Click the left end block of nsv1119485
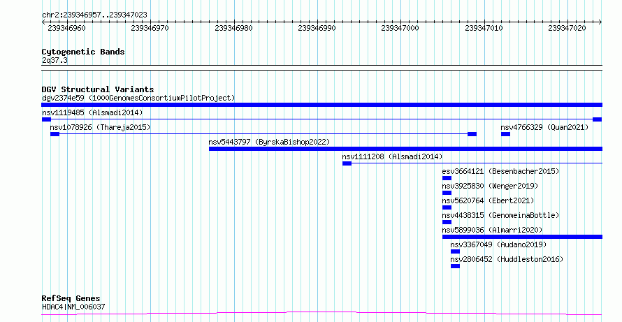Image resolution: width=622 pixels, height=322 pixels. pyautogui.click(x=46, y=119)
